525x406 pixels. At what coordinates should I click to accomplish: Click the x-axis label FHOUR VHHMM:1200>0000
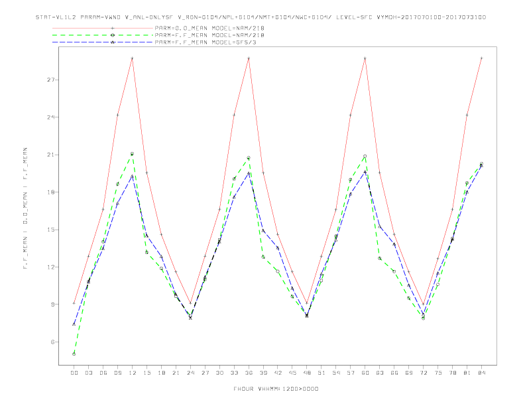pos(276,389)
